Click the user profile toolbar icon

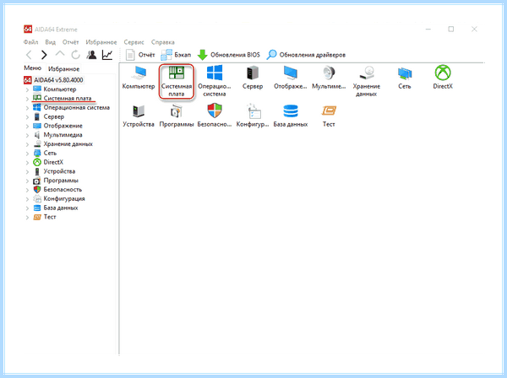point(91,55)
